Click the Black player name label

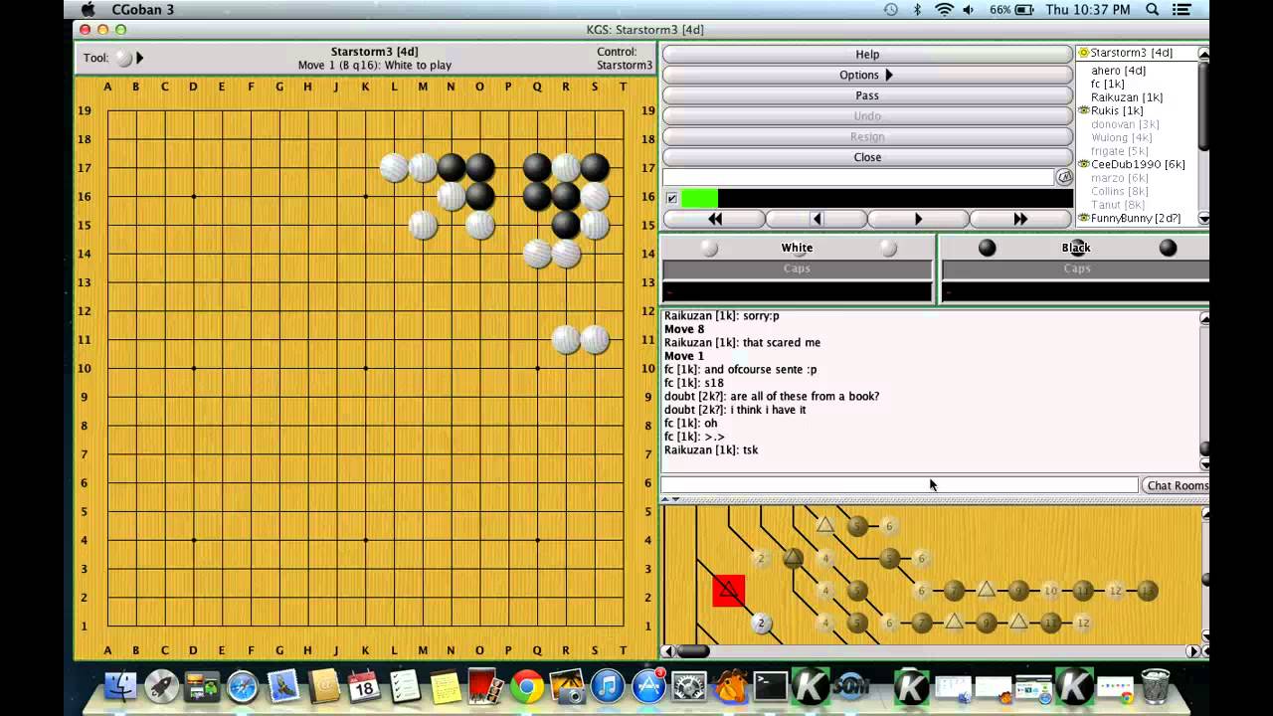pos(1076,248)
